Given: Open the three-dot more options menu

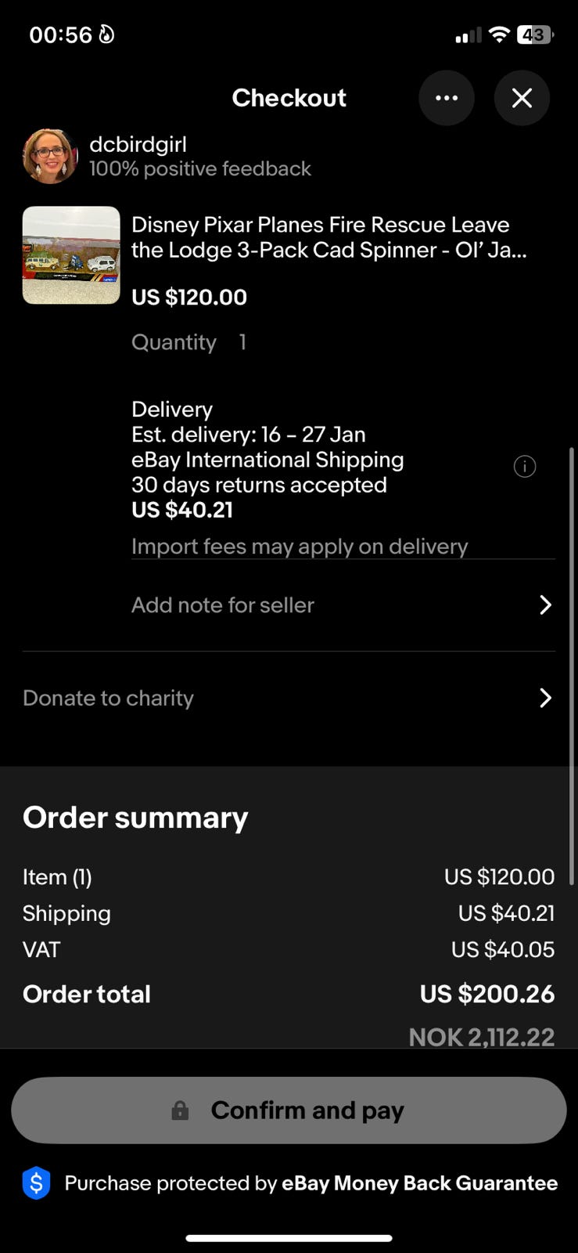Looking at the screenshot, I should point(447,98).
